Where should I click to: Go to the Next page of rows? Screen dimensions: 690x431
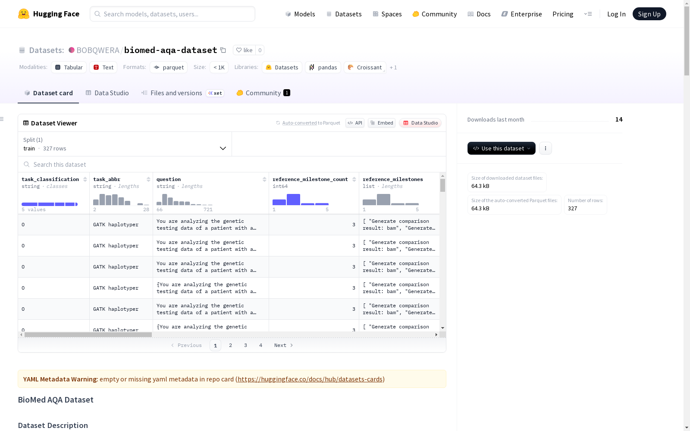pos(284,345)
